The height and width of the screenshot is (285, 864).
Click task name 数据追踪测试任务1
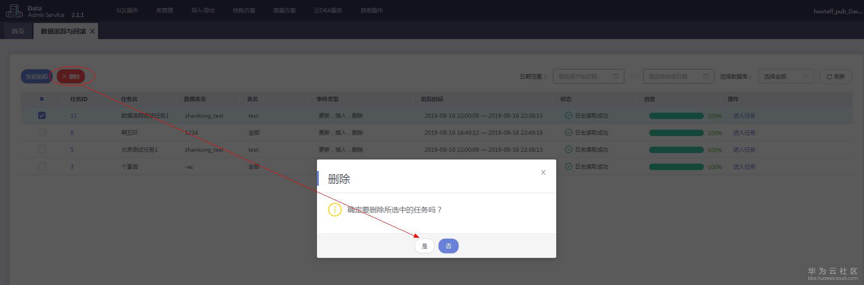(x=145, y=116)
